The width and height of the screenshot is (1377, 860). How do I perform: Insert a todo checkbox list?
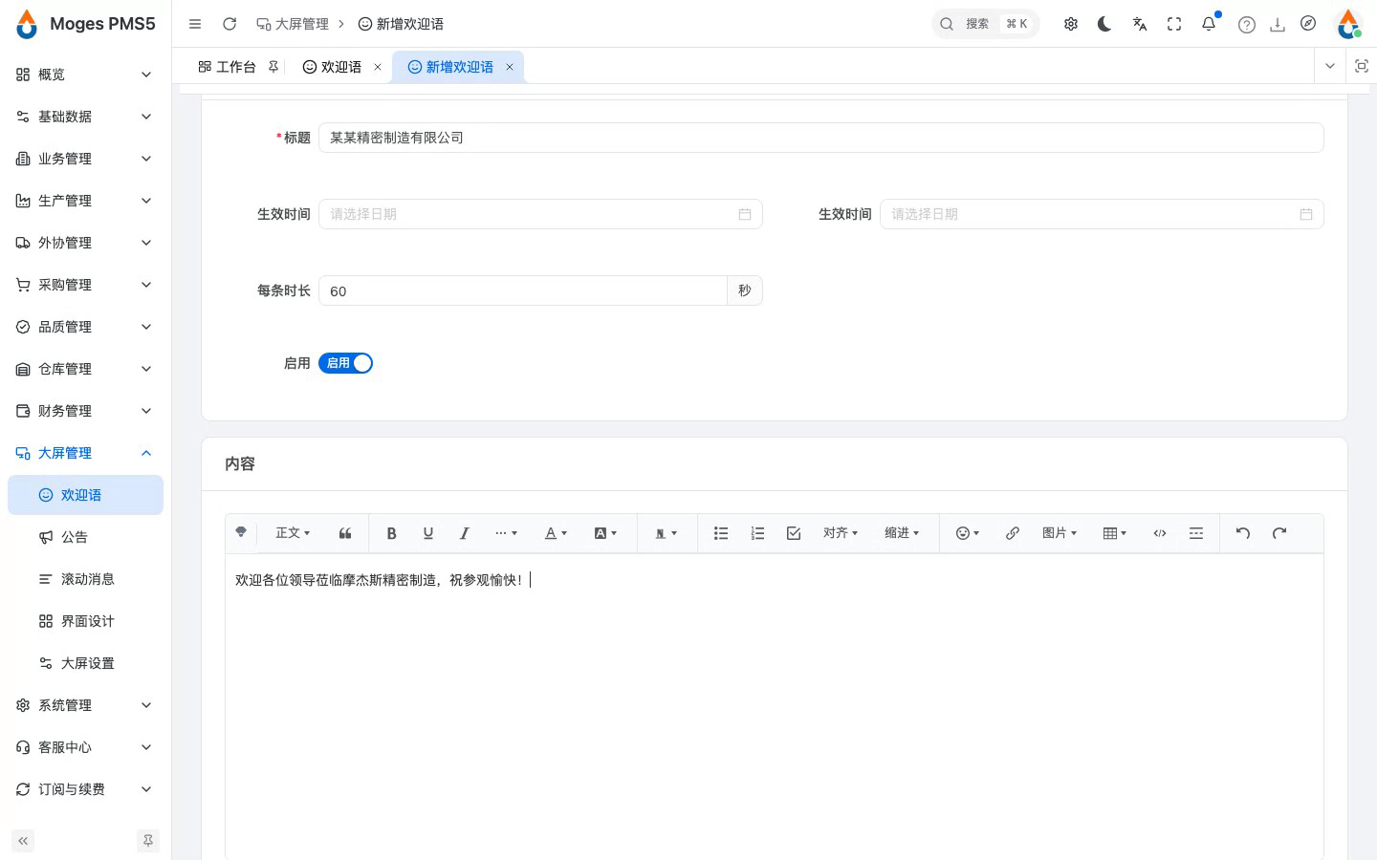(x=794, y=533)
